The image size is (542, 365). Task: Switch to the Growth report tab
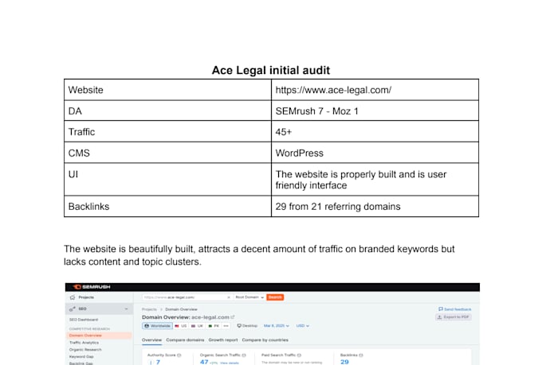coord(223,340)
